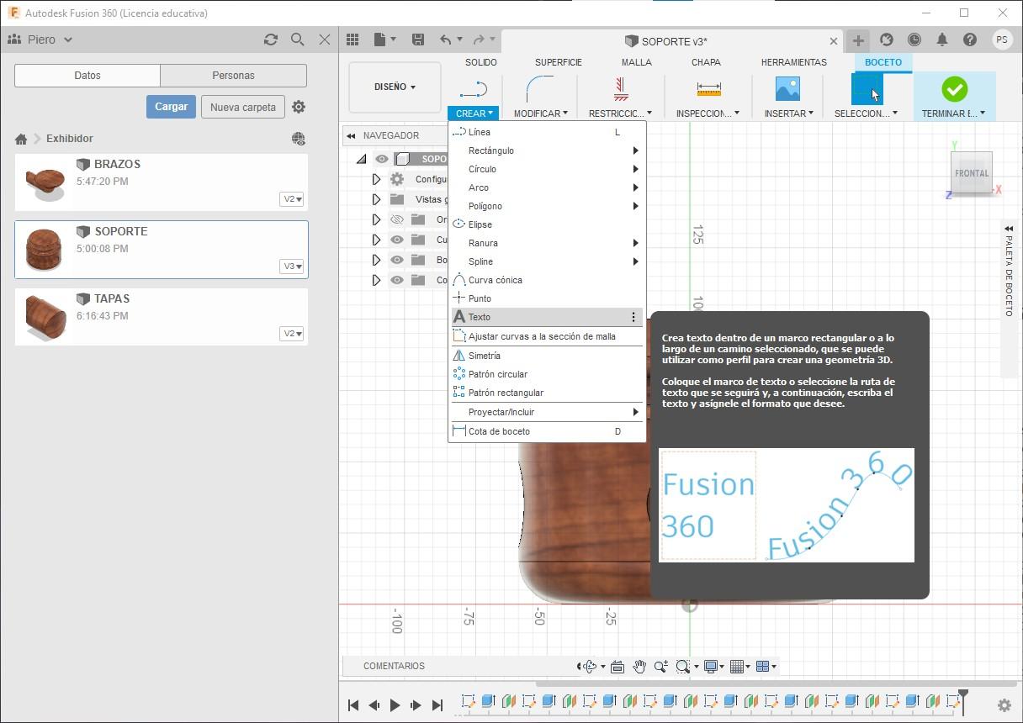Jump to the timeline beginning

pyautogui.click(x=353, y=705)
